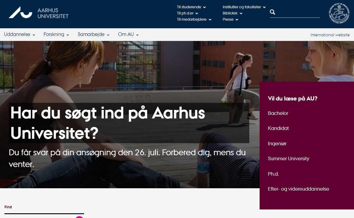Click the Vil du læse på AU? heading
This screenshot has width=354, height=218.
click(x=293, y=99)
